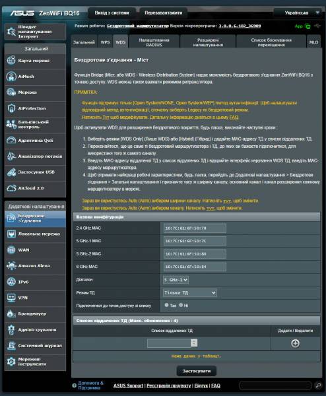Open the Діапазон 5 GHz-1 dropdown
This screenshot has width=326, height=396.
coord(176,280)
